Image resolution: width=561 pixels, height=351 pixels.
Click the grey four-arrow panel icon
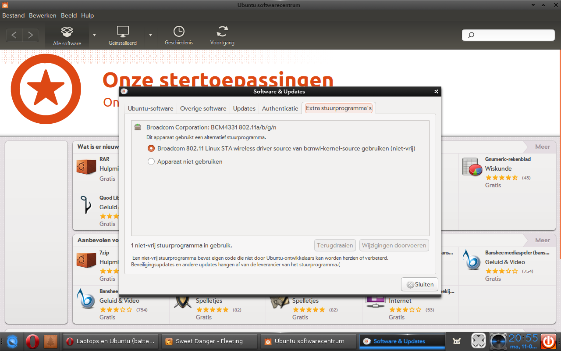(x=479, y=341)
